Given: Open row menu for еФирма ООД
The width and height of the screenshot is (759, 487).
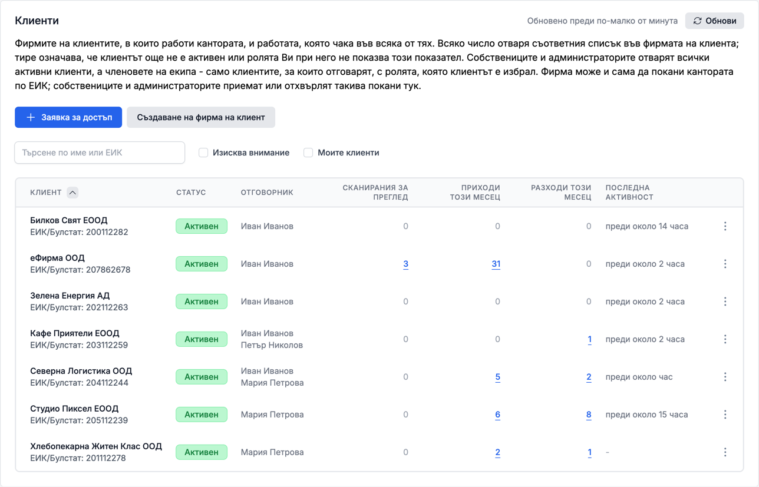Looking at the screenshot, I should pyautogui.click(x=725, y=264).
